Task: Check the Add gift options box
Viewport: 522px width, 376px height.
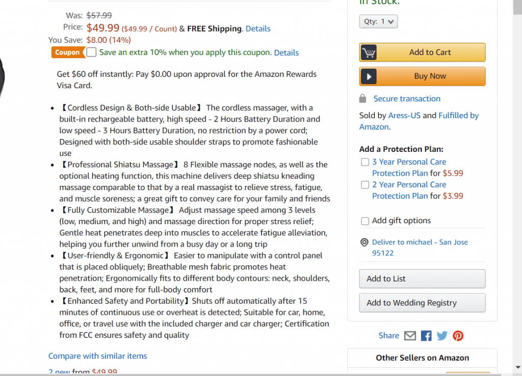Action: pos(365,221)
